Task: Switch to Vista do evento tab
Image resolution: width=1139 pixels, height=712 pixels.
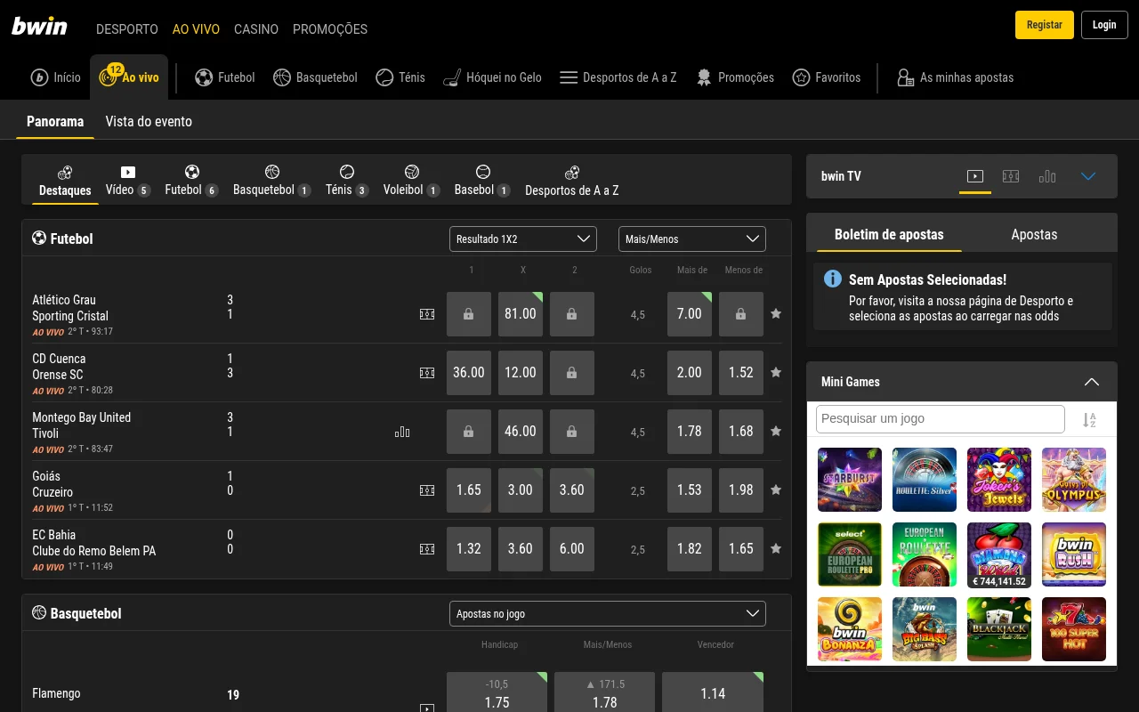Action: click(x=149, y=121)
